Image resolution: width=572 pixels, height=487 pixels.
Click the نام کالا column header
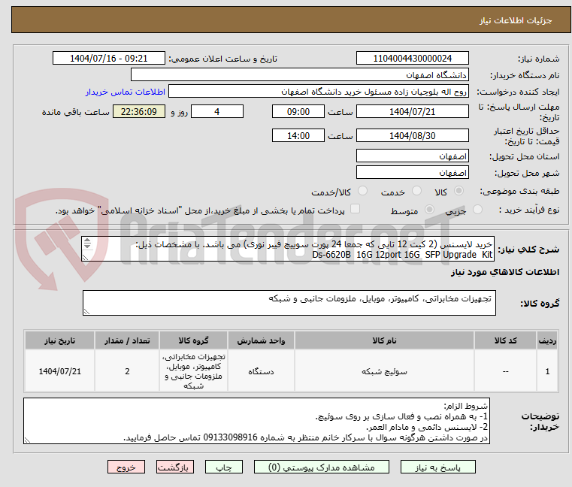coord(384,340)
